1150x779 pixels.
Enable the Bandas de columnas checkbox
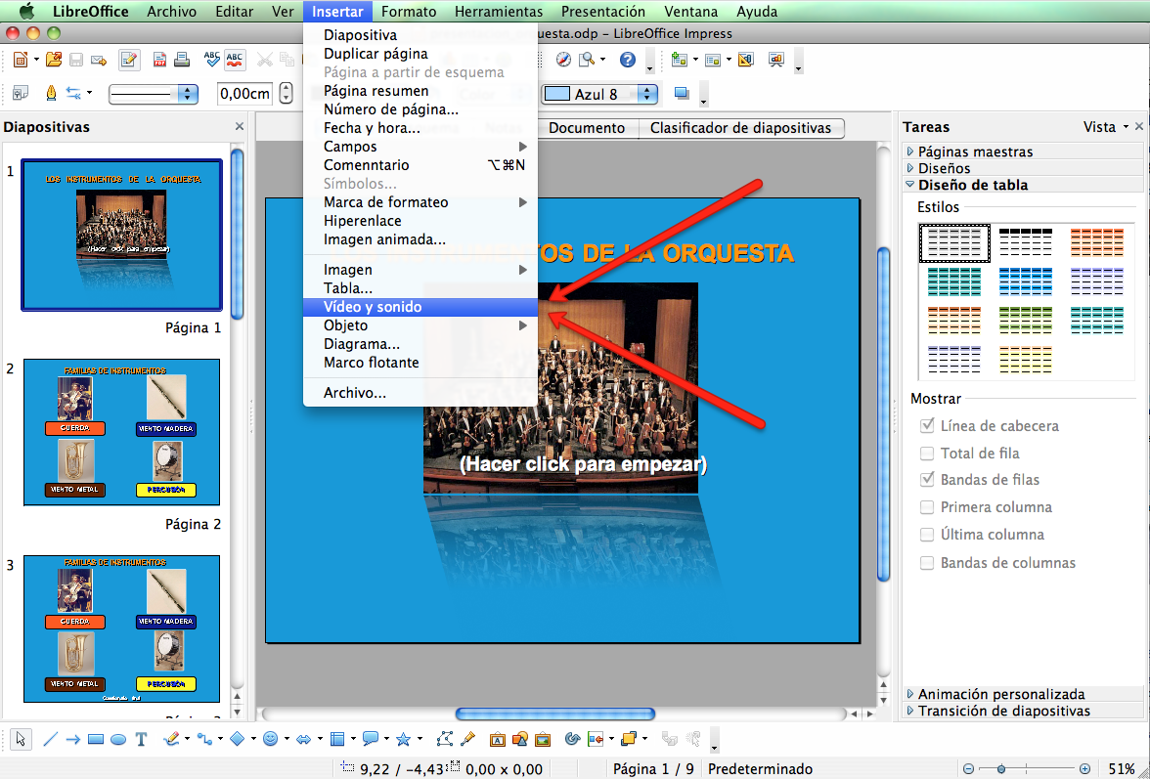click(x=927, y=563)
